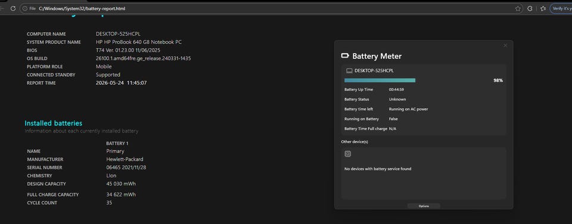Click the CYCLE COUNT label
Screen dimensions: 572x224
pos(42,203)
